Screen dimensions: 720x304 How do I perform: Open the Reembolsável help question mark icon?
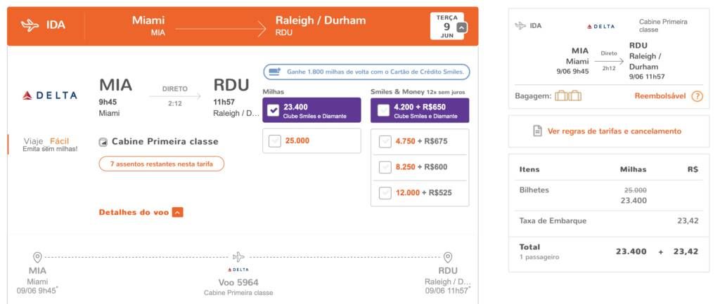pos(697,96)
